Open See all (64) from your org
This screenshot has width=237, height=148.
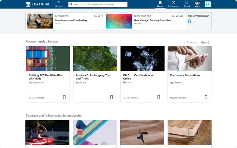click(x=177, y=16)
